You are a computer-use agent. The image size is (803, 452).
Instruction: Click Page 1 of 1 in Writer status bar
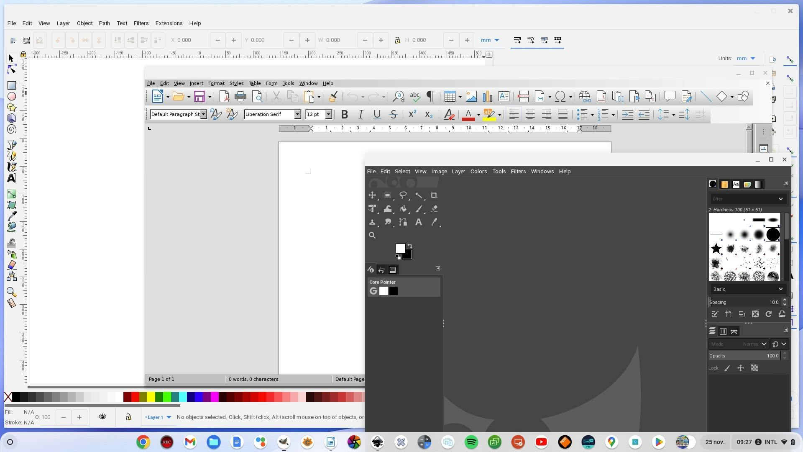point(161,379)
